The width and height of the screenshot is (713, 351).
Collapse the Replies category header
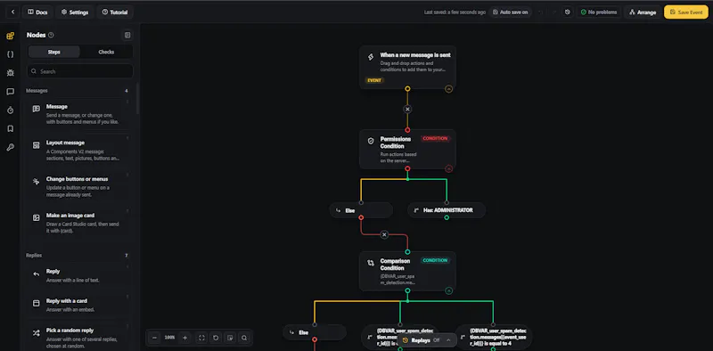click(x=77, y=256)
